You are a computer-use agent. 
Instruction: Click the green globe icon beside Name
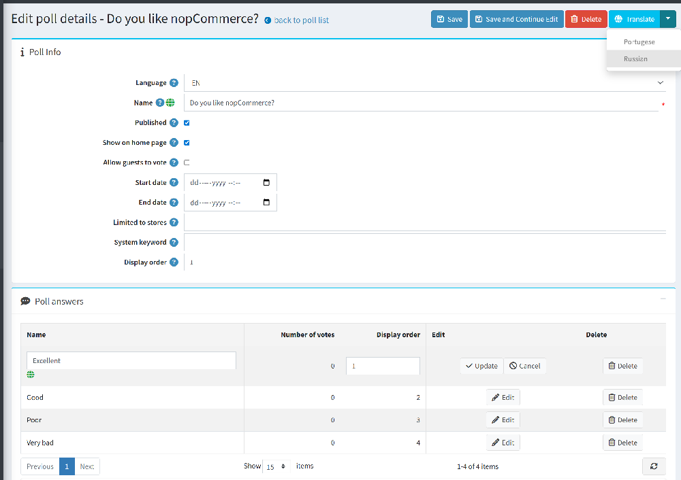click(x=170, y=103)
